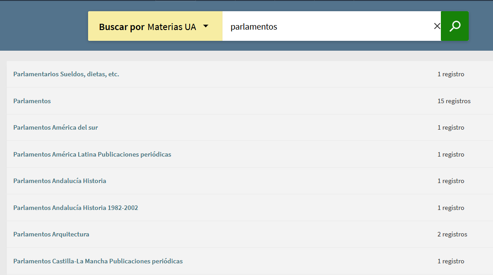Open Parlamentos Castilla-La Mancha Publicaciones periódicas
Screen dimensions: 493x275
click(98, 261)
